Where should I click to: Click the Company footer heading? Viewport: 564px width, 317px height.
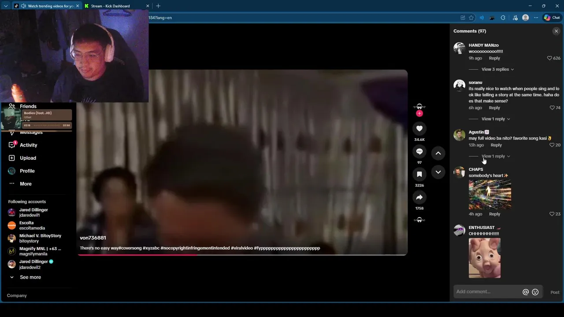[17, 295]
